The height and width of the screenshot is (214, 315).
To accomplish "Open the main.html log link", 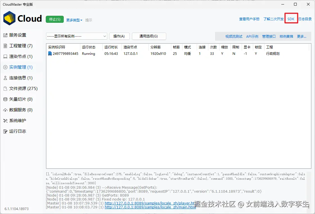I will pos(150,207).
